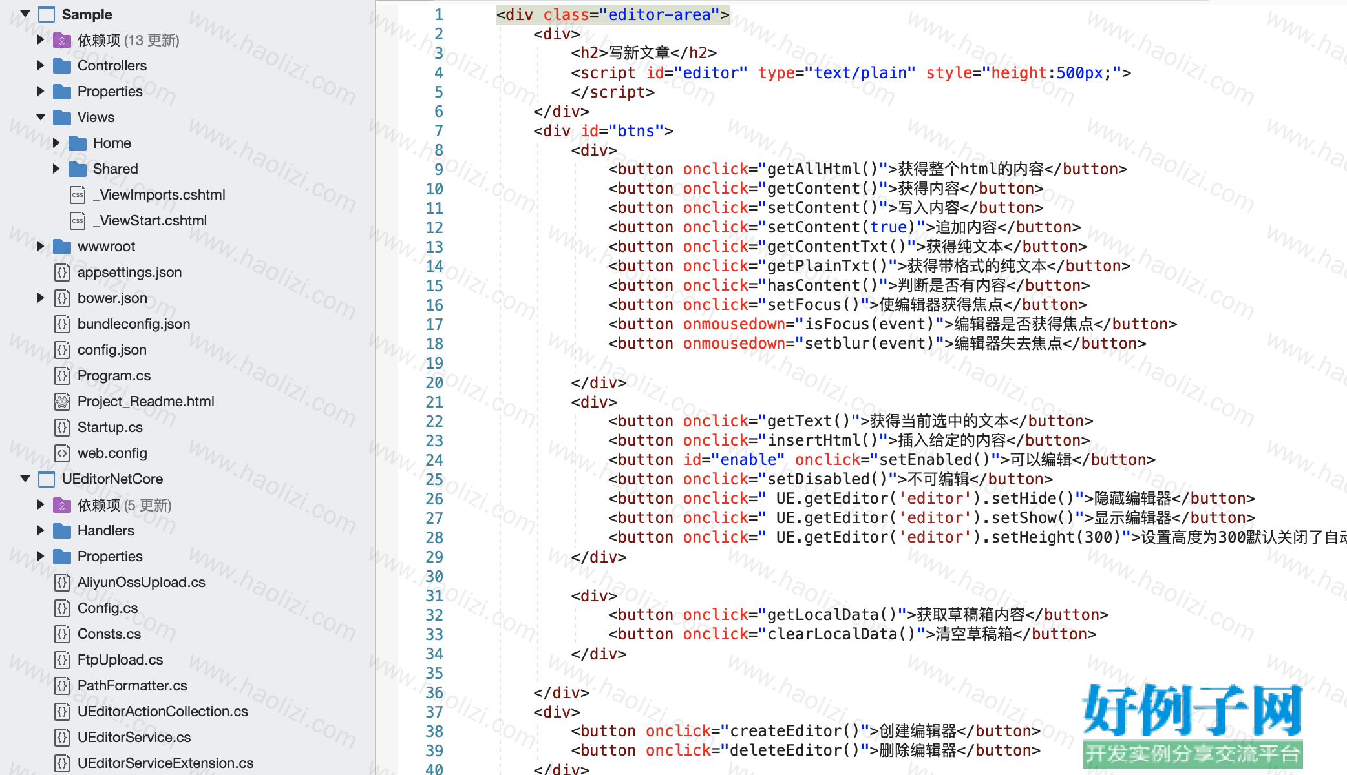
Task: Click the Views folder icon
Action: pos(62,118)
